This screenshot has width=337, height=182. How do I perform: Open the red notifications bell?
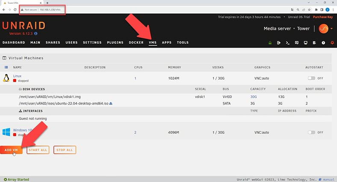(x=332, y=43)
